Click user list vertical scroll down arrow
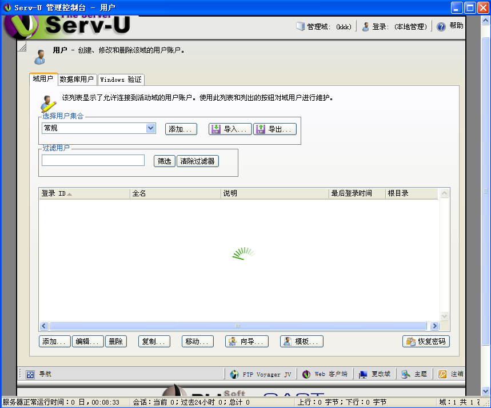 click(x=444, y=316)
